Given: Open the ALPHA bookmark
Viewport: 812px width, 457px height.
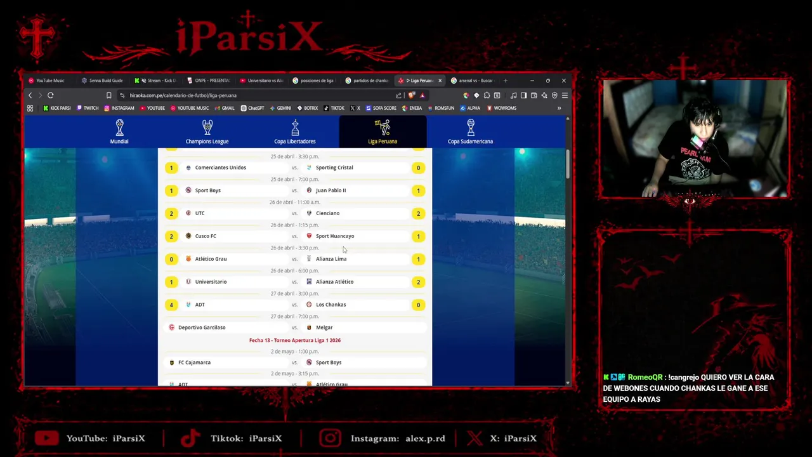Looking at the screenshot, I should [471, 108].
